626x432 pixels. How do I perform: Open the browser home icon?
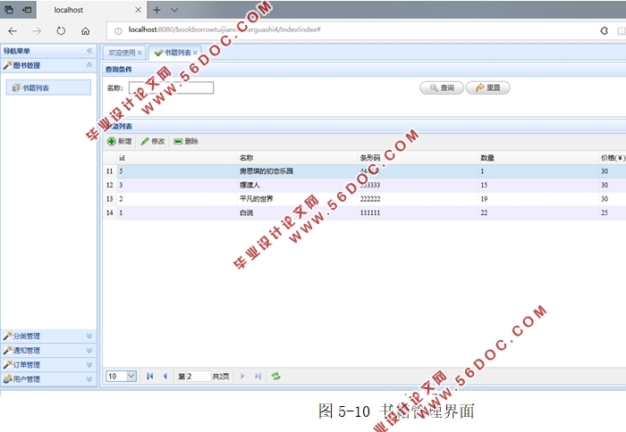[86, 31]
